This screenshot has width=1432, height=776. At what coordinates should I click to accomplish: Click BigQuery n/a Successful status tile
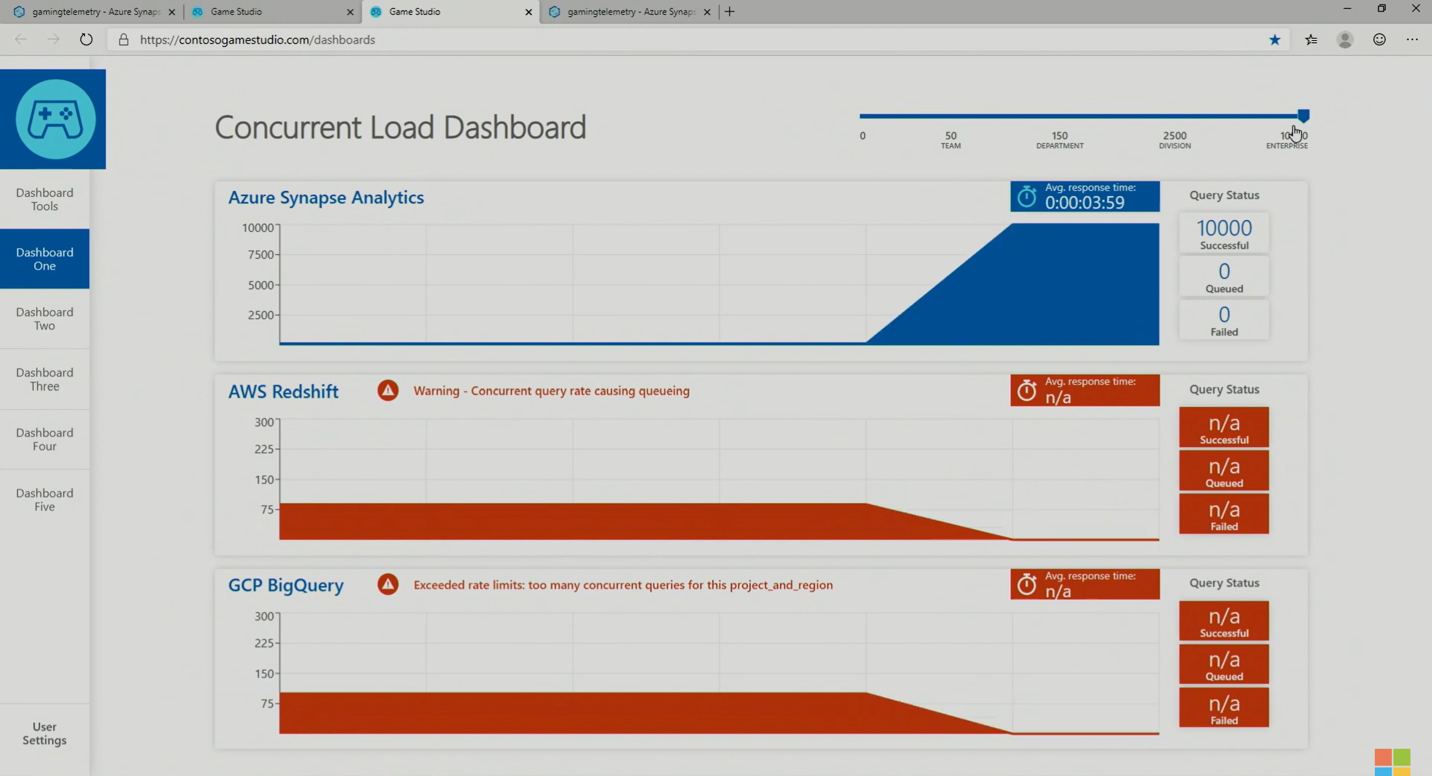pyautogui.click(x=1224, y=620)
